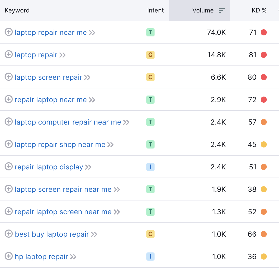The height and width of the screenshot is (269, 279).
Task: Click the Keyword column header
Action: pos(17,10)
